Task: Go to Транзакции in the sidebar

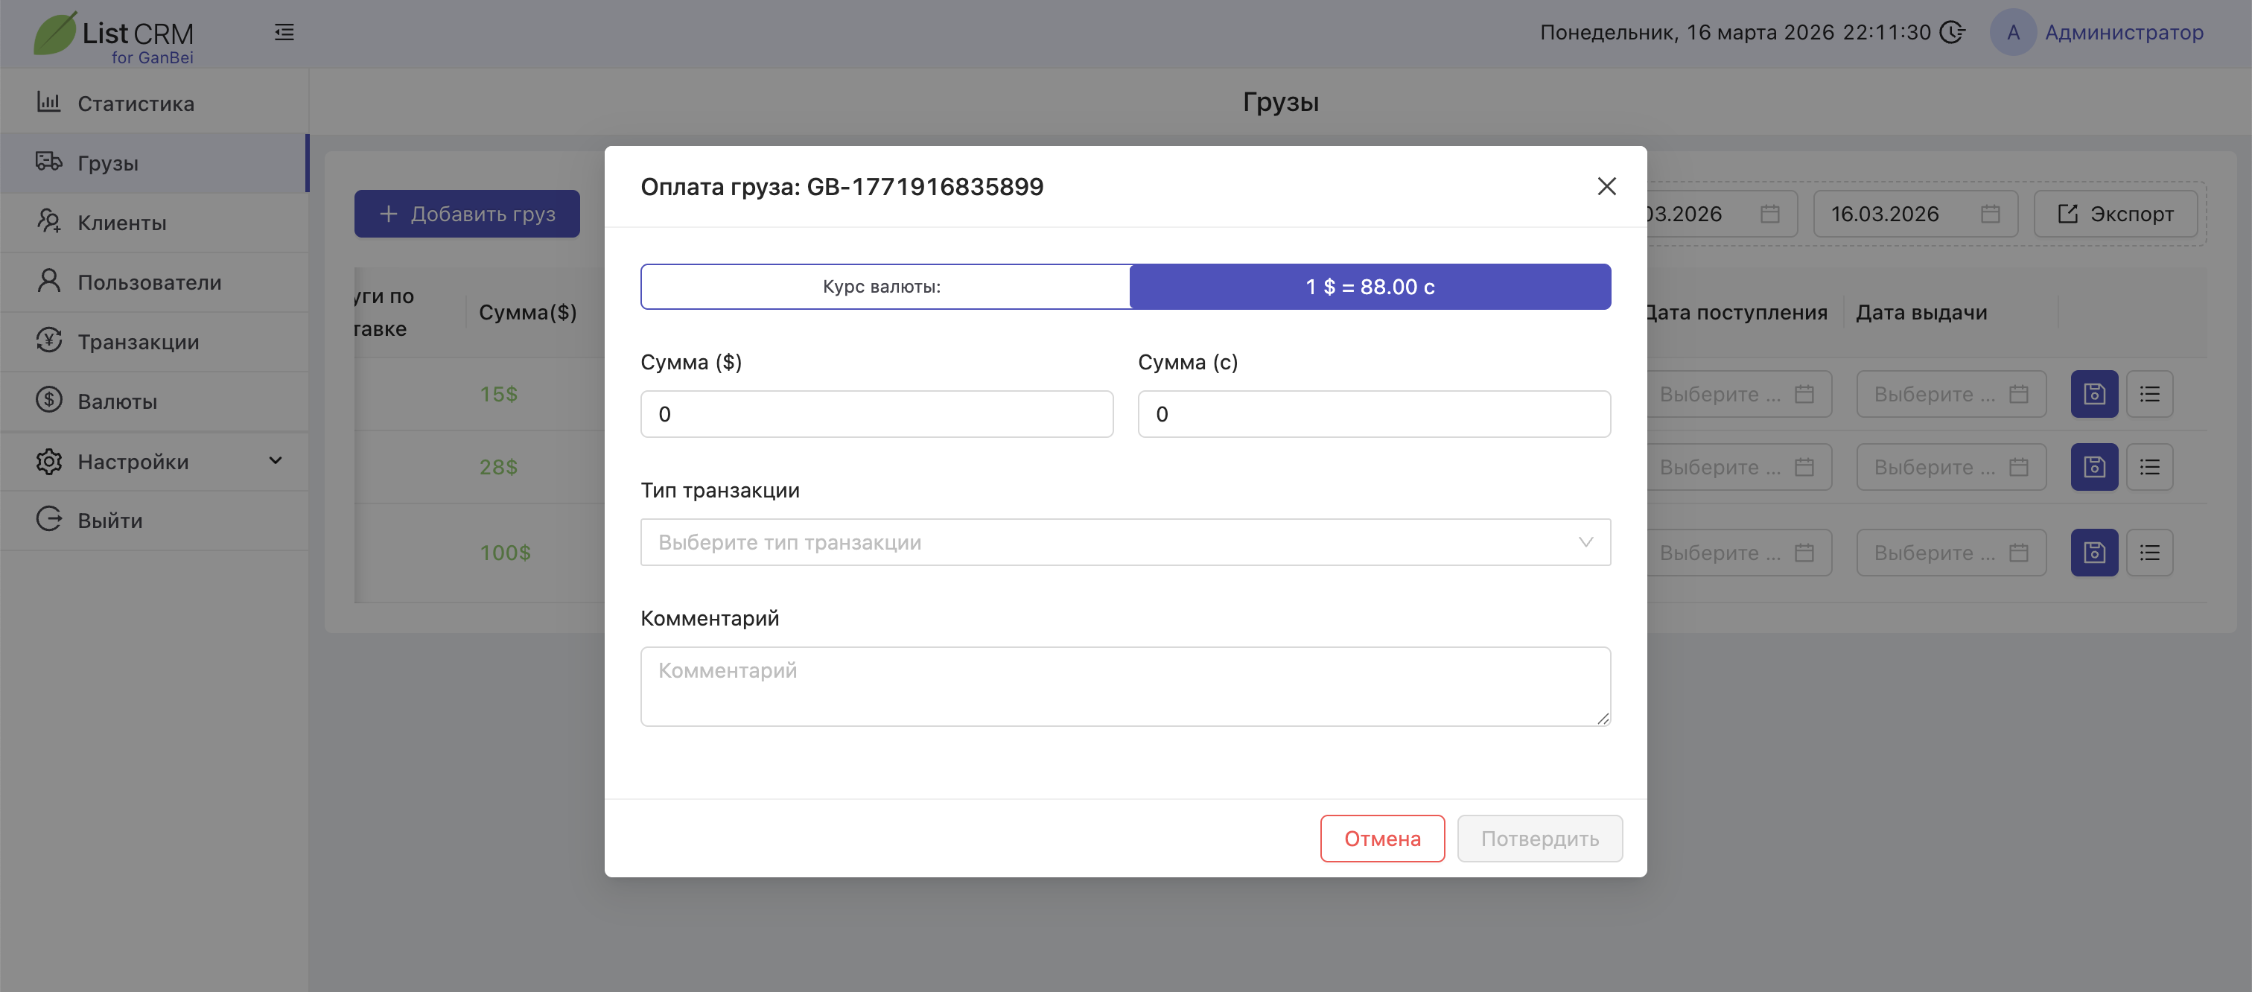Action: pyautogui.click(x=138, y=342)
